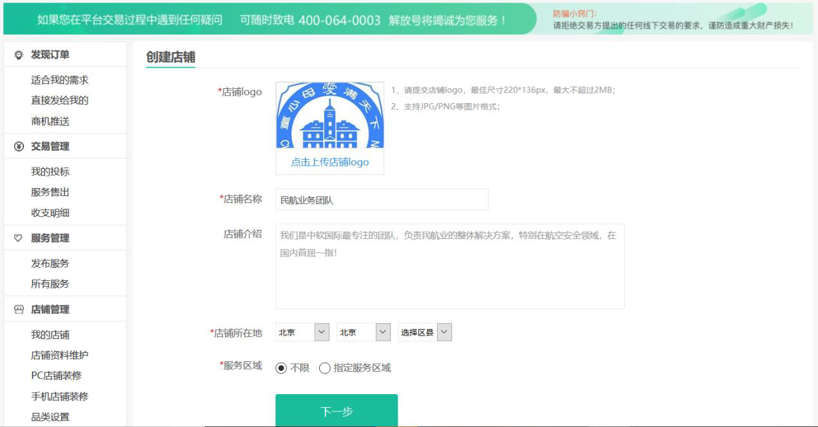This screenshot has width=818, height=427.
Task: Open the province dropdown showing 北京
Action: [x=303, y=332]
